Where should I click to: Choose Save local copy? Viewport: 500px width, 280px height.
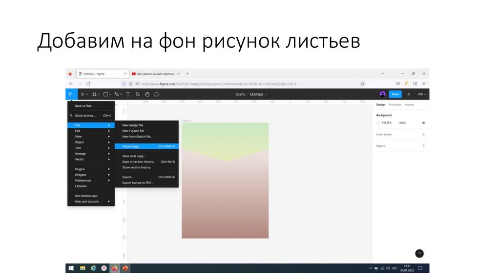tap(146, 156)
